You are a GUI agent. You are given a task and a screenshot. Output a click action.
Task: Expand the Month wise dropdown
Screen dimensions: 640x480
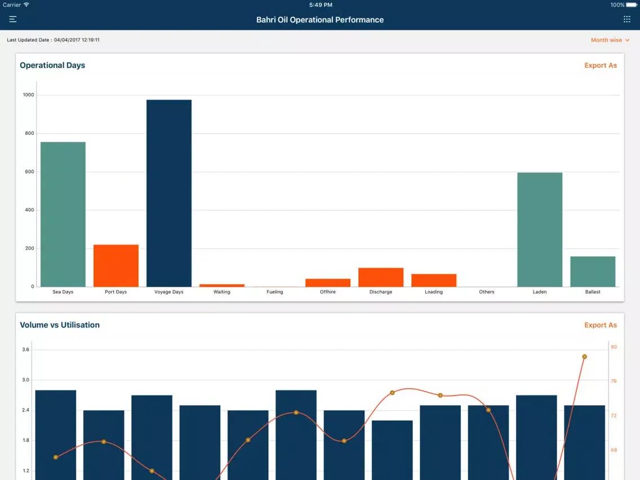point(610,40)
